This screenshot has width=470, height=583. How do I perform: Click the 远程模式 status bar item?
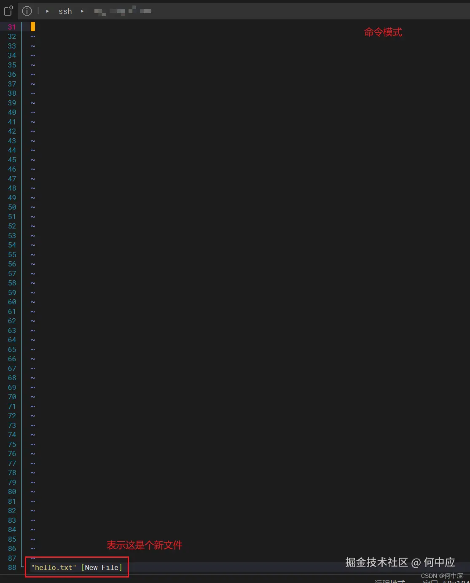[389, 581]
